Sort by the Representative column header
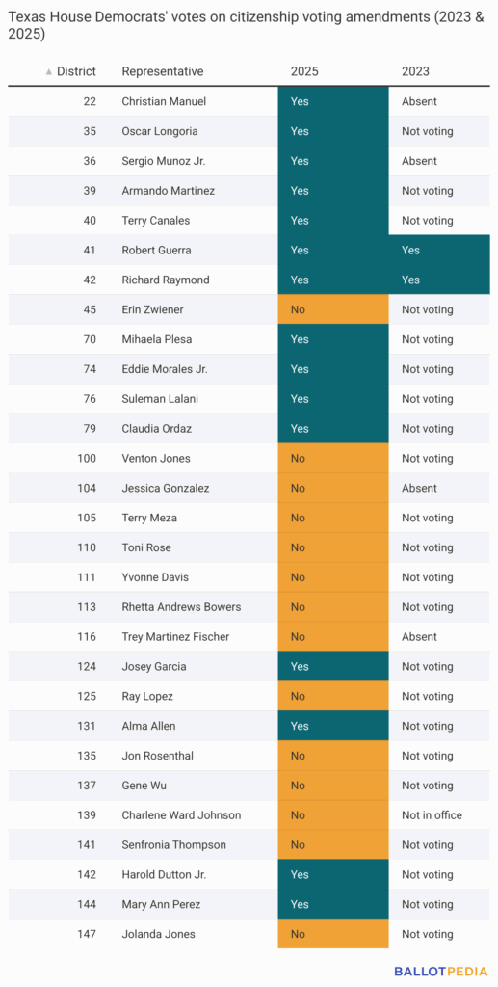This screenshot has height=987, width=498. [x=163, y=71]
